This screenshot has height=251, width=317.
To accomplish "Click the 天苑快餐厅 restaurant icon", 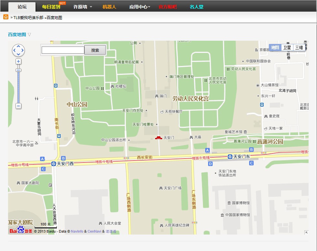I will [162, 111].
